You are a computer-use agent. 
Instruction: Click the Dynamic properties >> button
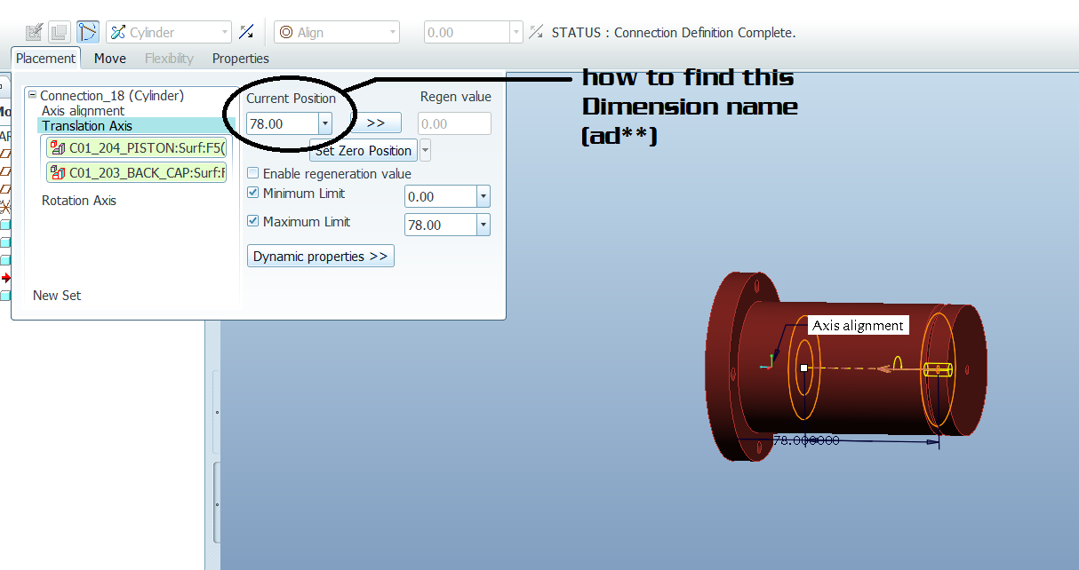321,257
